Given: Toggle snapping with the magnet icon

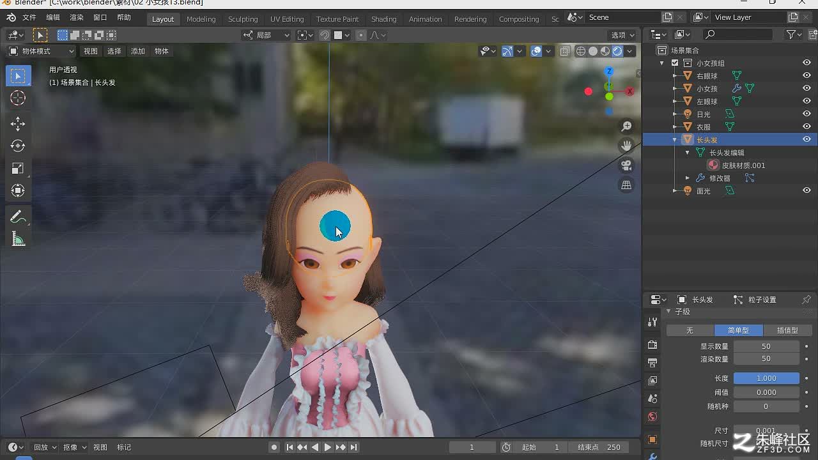Looking at the screenshot, I should tap(325, 35).
